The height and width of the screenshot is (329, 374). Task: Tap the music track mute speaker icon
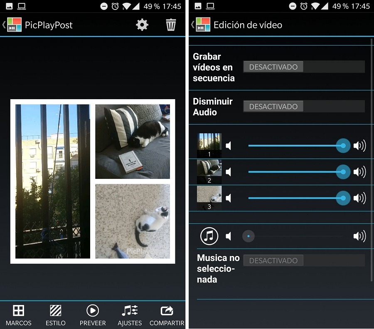[x=229, y=236]
